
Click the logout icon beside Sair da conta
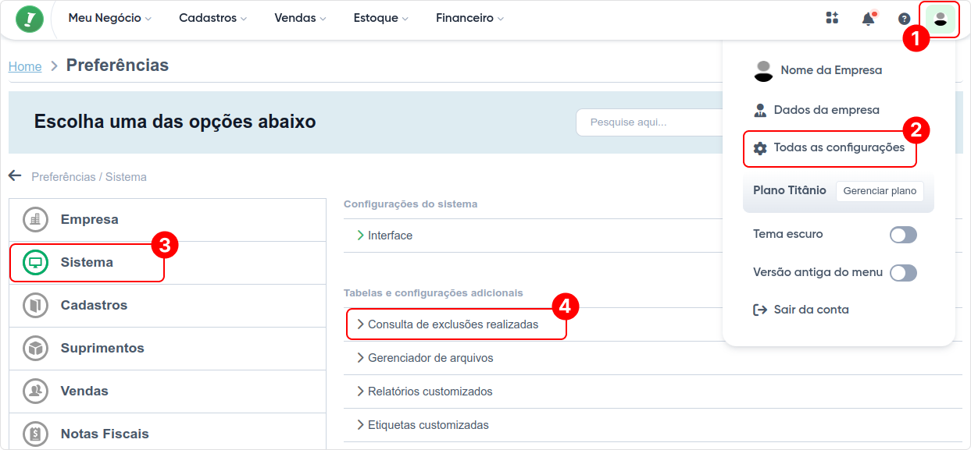pos(760,310)
